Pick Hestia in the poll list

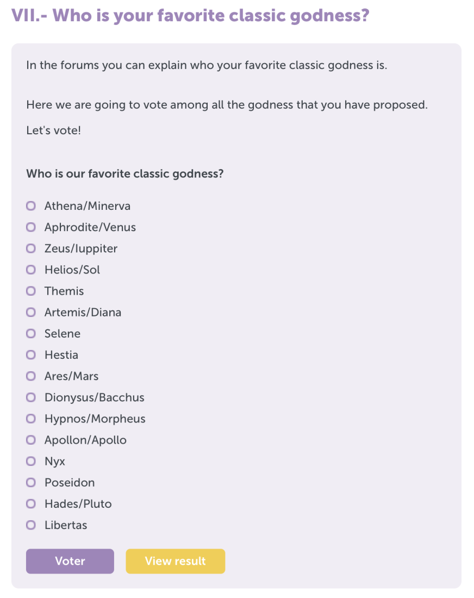coord(31,355)
